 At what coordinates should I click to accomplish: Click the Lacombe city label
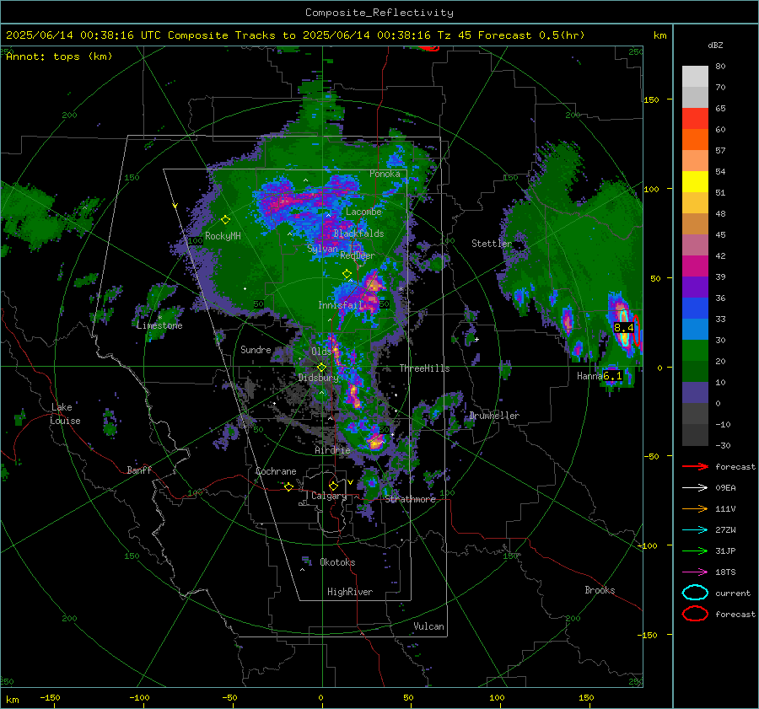click(x=363, y=212)
